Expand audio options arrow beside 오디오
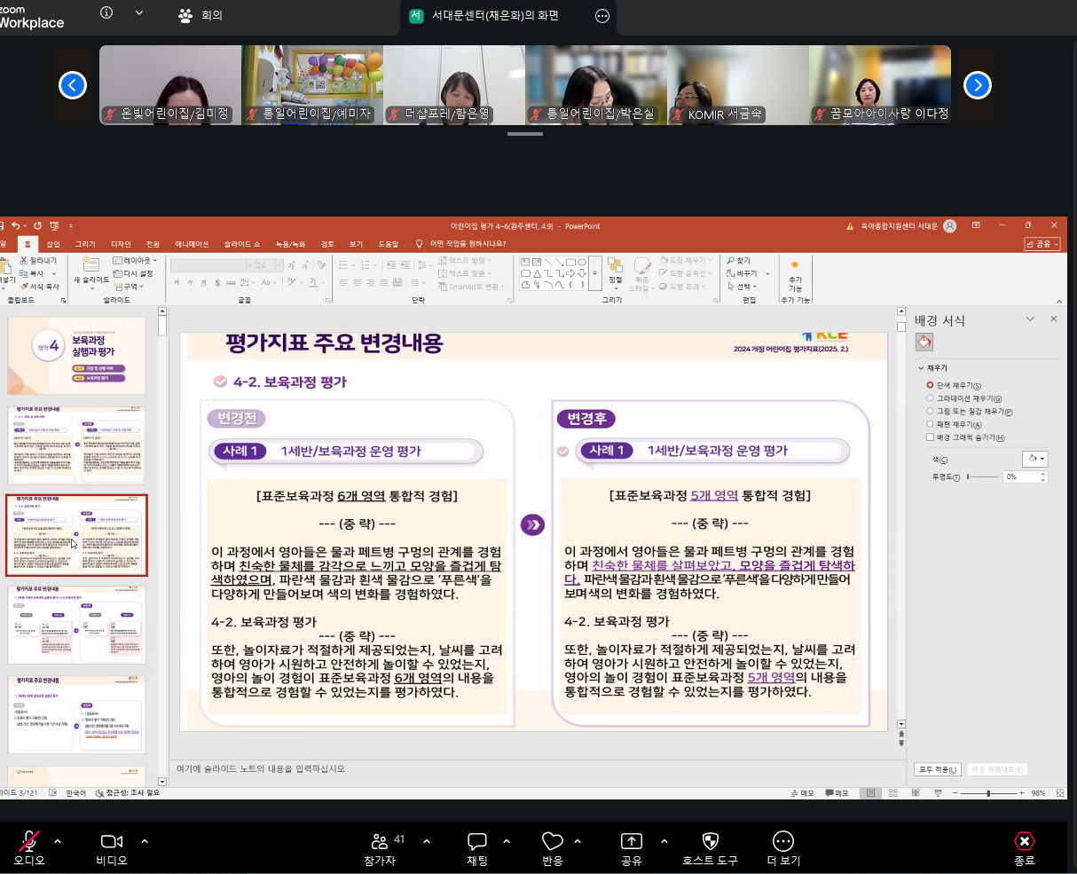Screen dimensions: 1077x874 click(58, 841)
